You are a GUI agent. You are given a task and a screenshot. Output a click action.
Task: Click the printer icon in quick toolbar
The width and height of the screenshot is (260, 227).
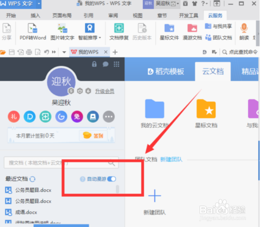click(x=29, y=52)
